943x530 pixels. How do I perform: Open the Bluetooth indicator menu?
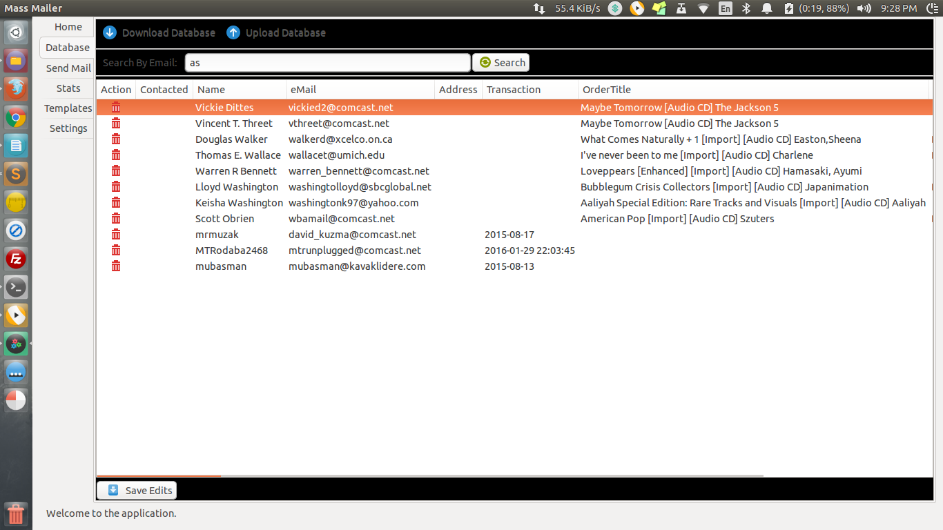(x=746, y=8)
